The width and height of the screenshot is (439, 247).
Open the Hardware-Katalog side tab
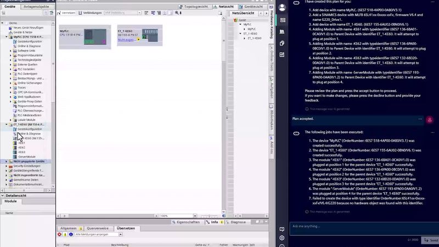point(271,25)
